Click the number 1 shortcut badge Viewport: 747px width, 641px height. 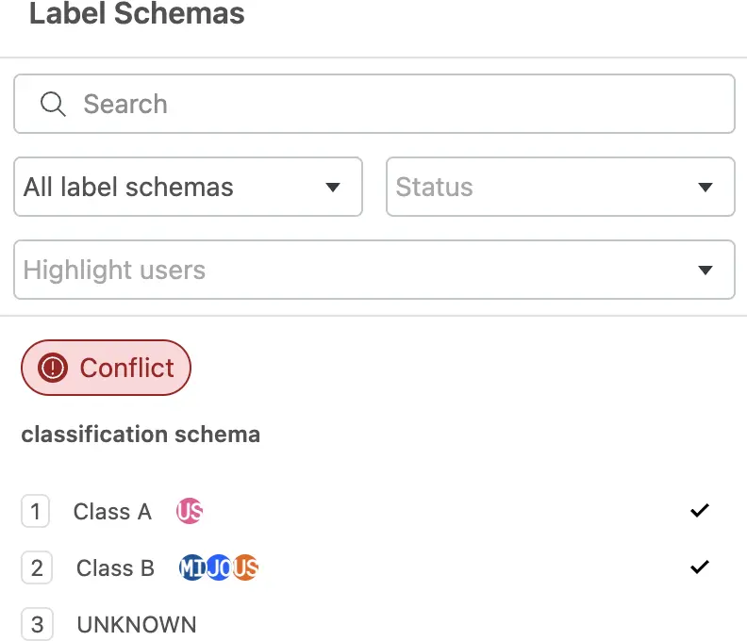[x=35, y=511]
